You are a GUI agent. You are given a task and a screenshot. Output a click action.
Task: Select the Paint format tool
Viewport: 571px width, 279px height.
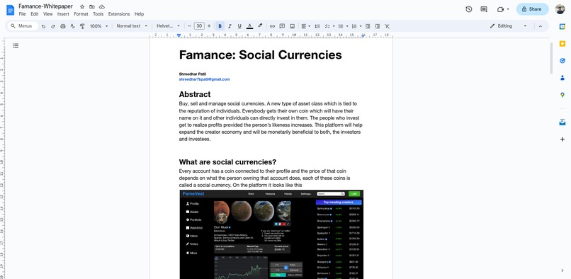tap(82, 26)
